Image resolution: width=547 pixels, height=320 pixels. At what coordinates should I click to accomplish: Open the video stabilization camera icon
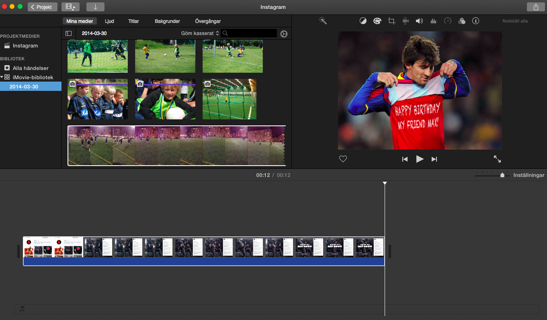406,21
